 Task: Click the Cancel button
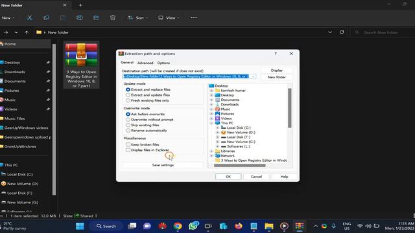click(256, 177)
